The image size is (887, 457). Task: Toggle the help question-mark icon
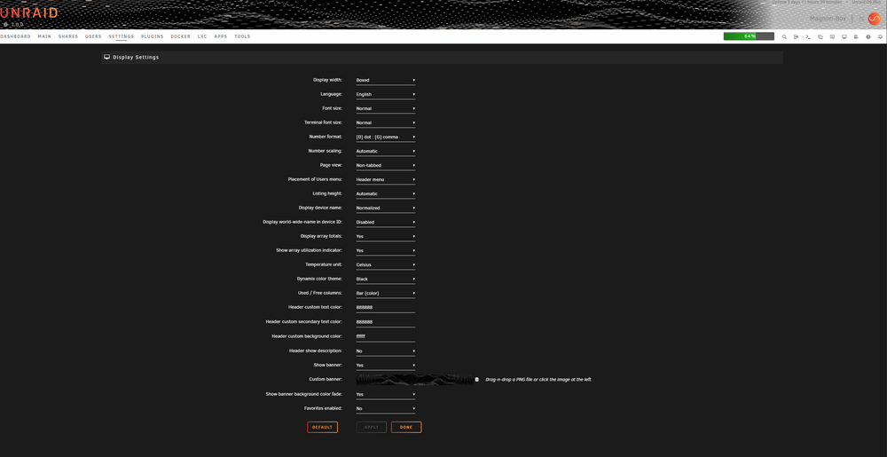point(868,36)
